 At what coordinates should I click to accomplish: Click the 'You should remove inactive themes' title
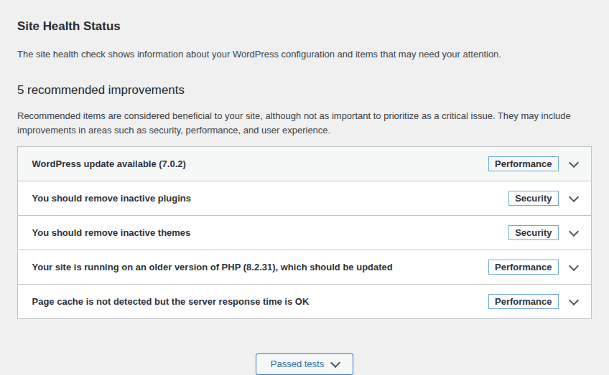[111, 233]
